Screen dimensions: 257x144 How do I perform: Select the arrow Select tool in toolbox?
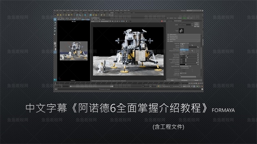[55, 19]
